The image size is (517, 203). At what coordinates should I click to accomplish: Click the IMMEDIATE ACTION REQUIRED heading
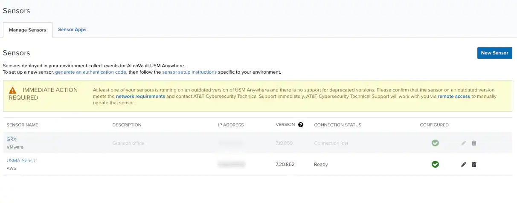tap(44, 94)
